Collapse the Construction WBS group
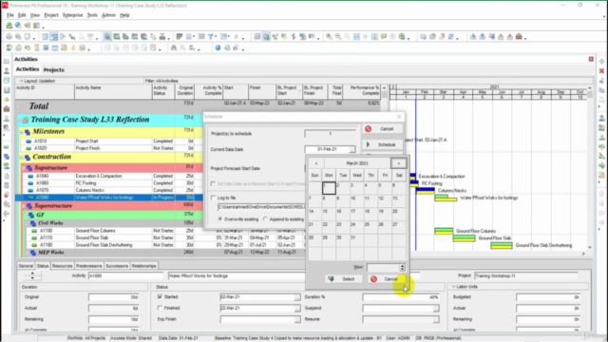The width and height of the screenshot is (608, 342). click(22, 158)
